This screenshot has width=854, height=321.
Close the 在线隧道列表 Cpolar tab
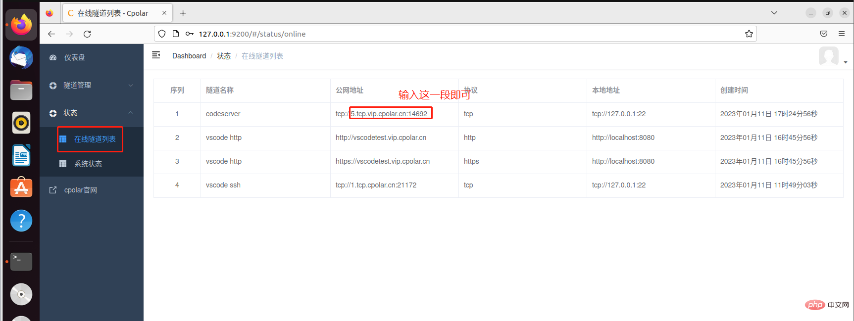[x=164, y=13]
